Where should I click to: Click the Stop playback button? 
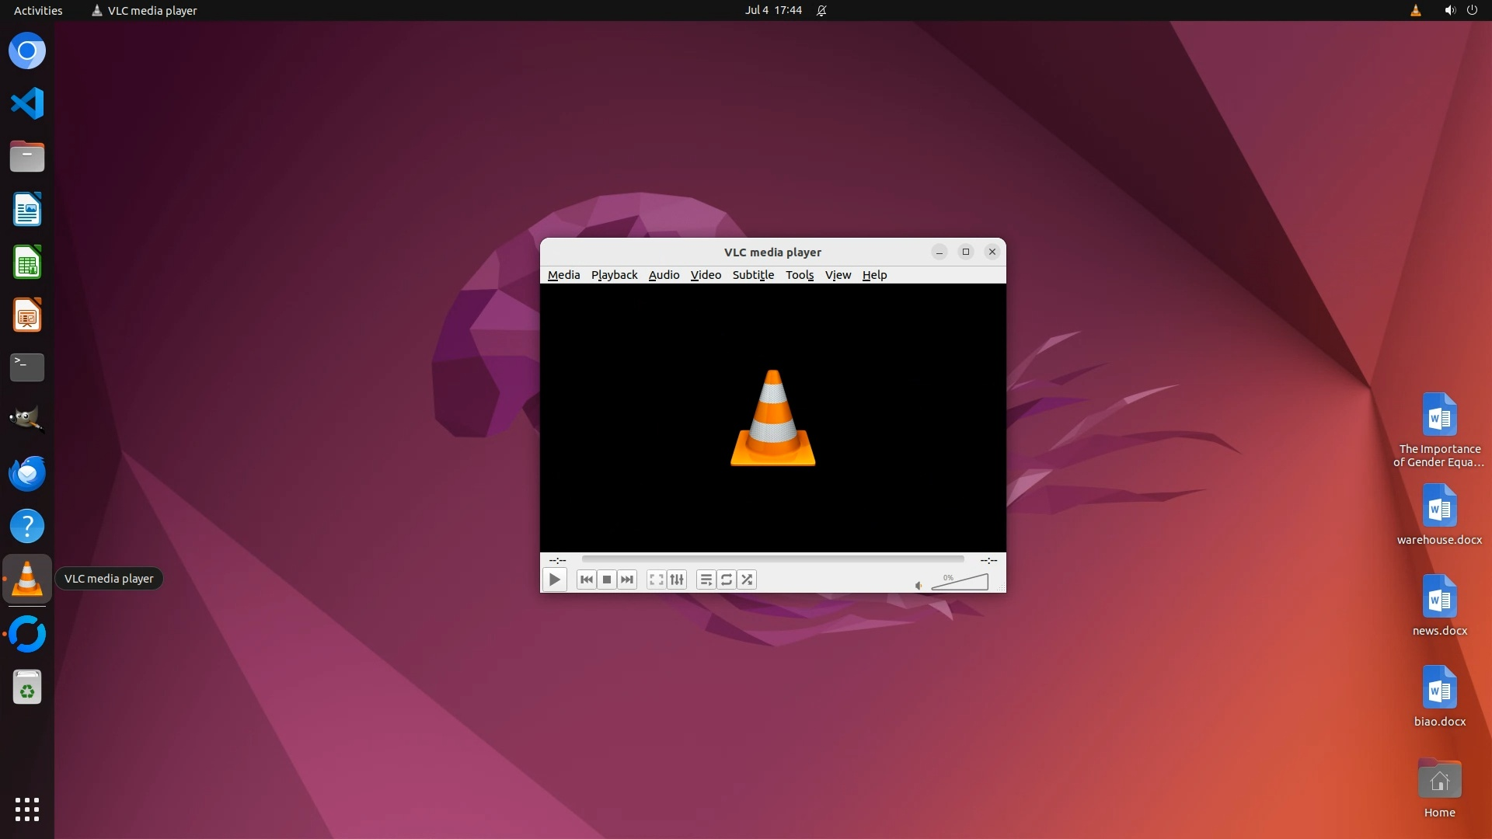(x=607, y=580)
